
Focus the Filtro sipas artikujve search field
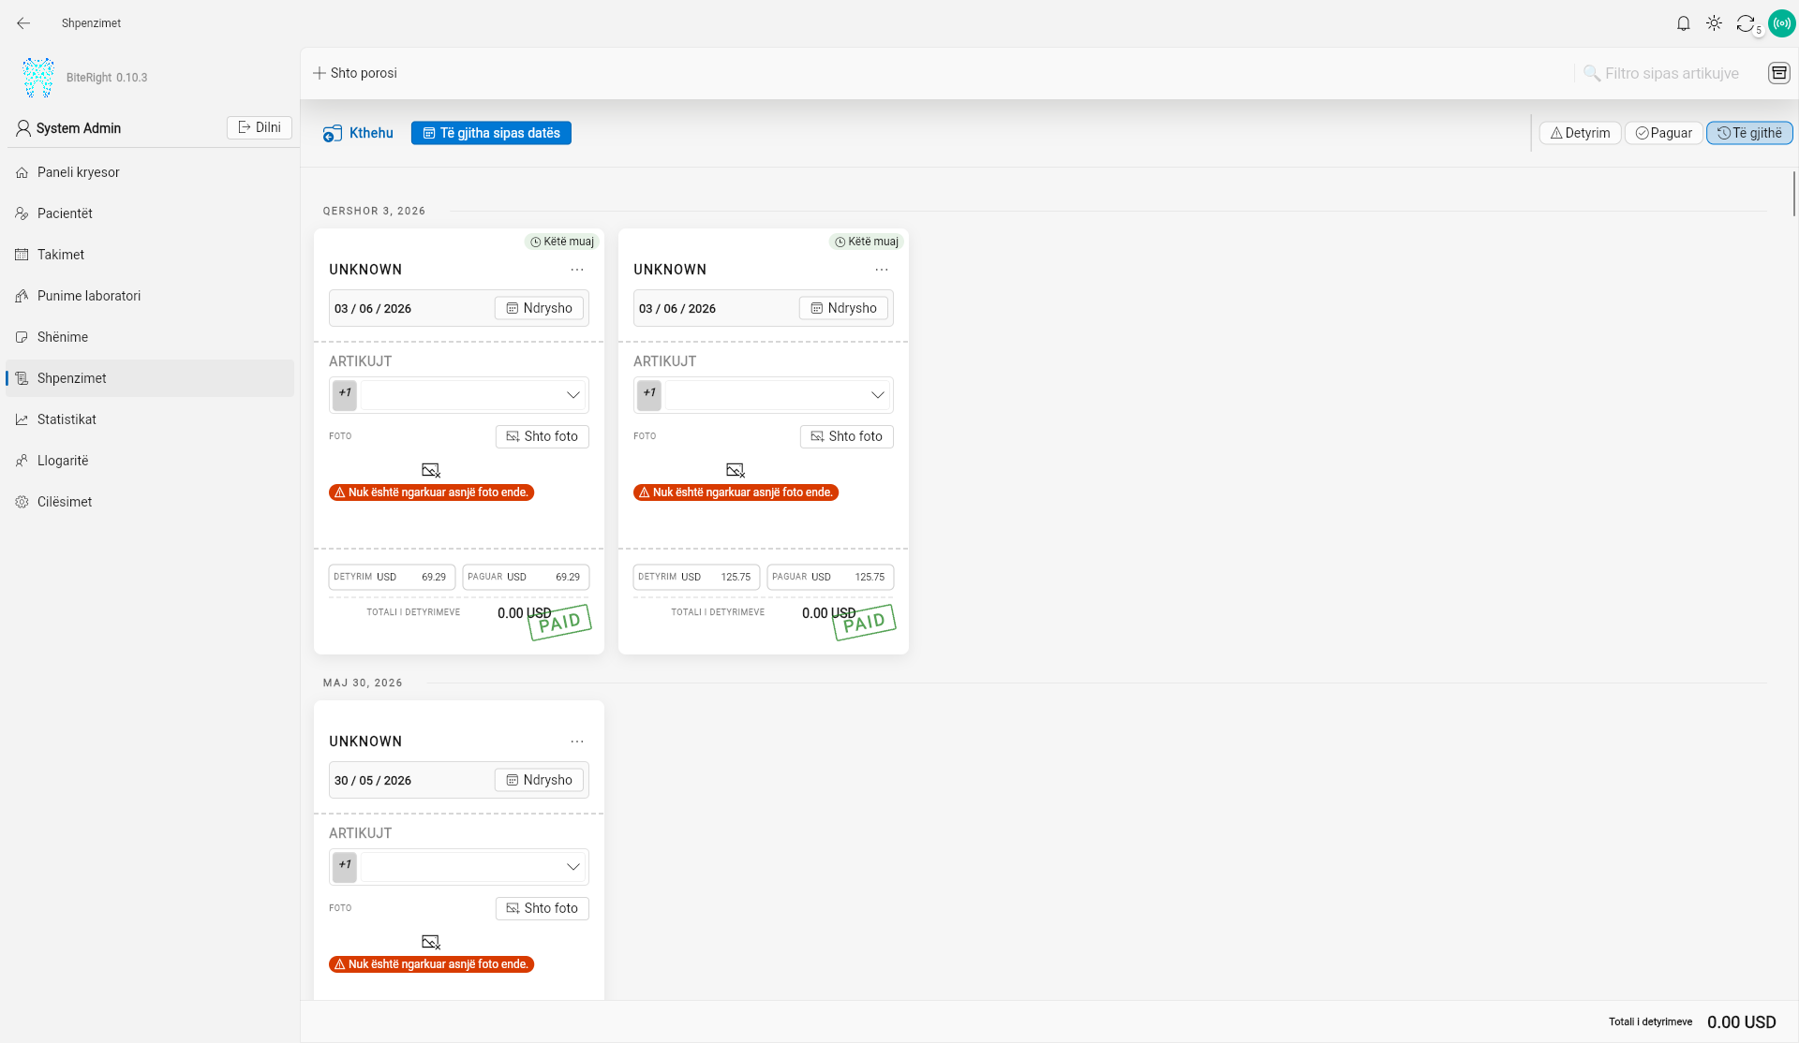[x=1668, y=73]
